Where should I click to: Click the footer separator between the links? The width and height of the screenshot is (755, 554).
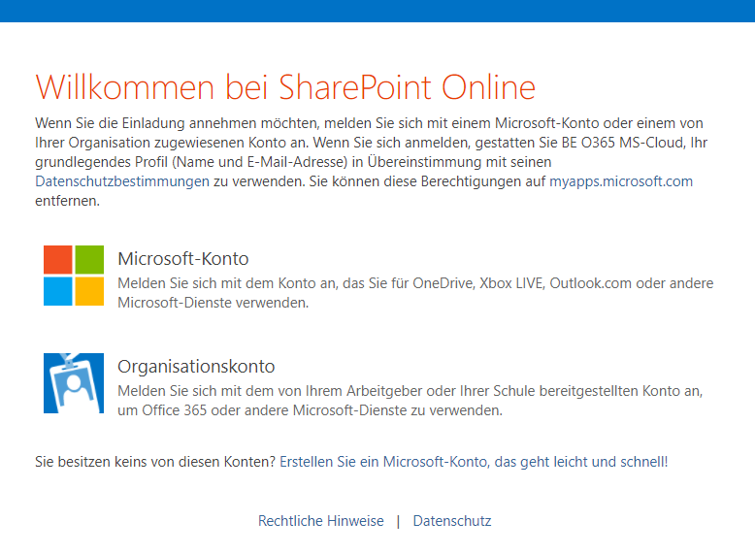click(398, 521)
